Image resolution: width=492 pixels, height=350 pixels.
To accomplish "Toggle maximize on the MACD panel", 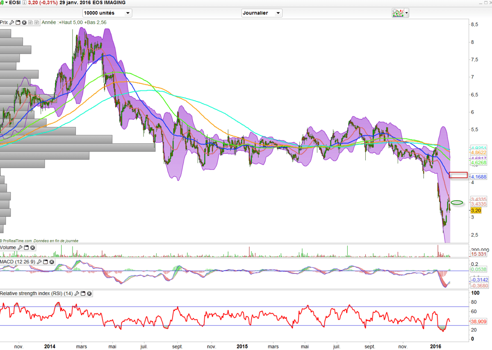I will 46,261.
